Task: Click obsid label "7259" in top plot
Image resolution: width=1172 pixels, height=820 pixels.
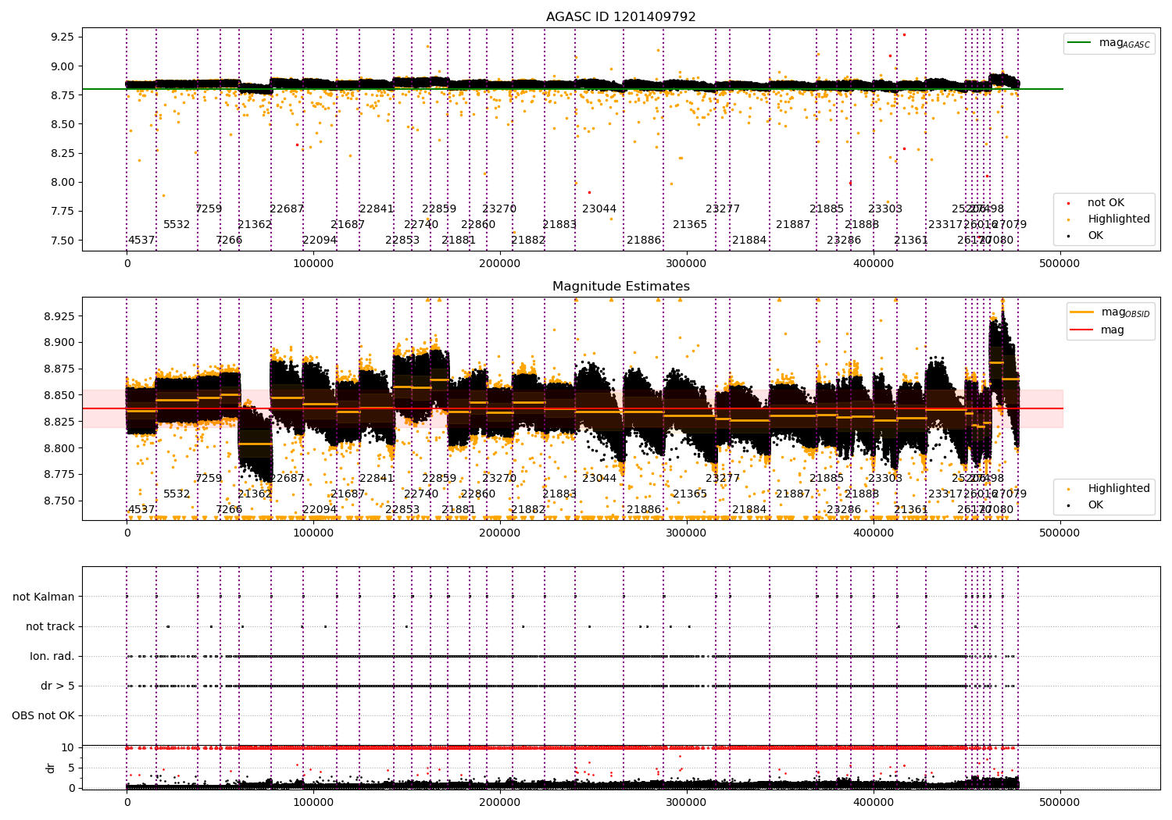Action: [x=209, y=209]
